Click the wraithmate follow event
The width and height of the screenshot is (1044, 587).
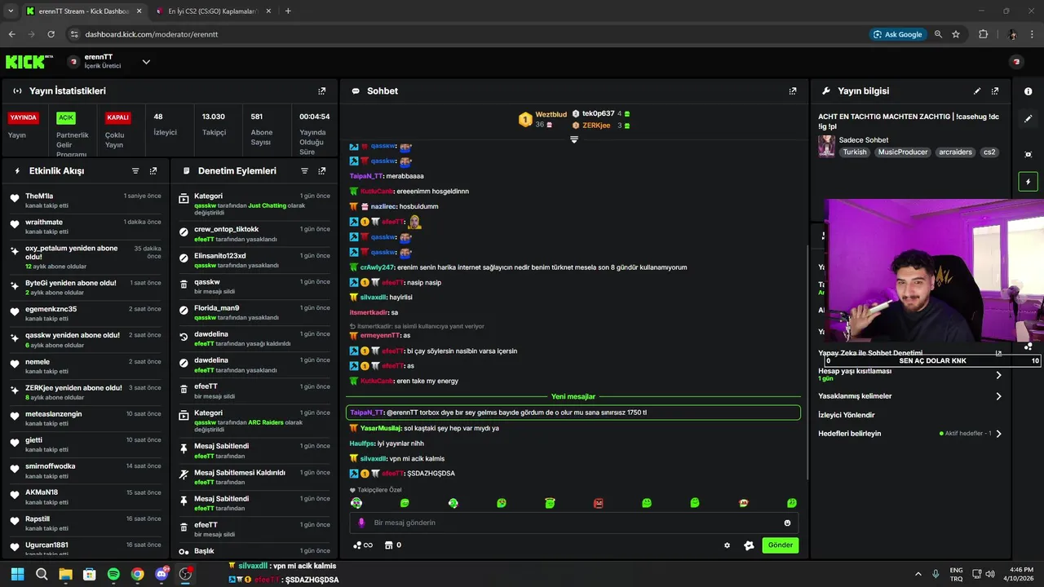86,226
